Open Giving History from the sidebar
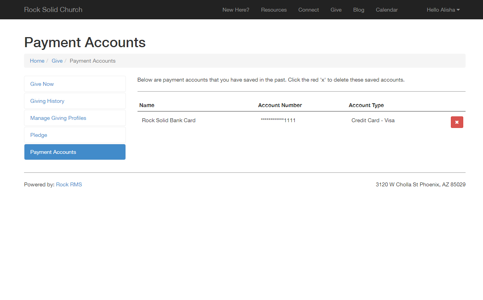The height and width of the screenshot is (300, 483). [x=47, y=101]
